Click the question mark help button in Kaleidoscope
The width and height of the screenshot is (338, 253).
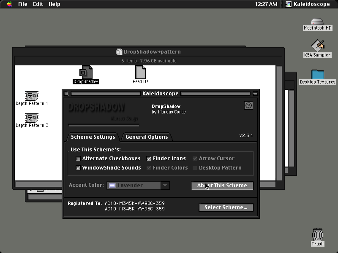pos(248,105)
